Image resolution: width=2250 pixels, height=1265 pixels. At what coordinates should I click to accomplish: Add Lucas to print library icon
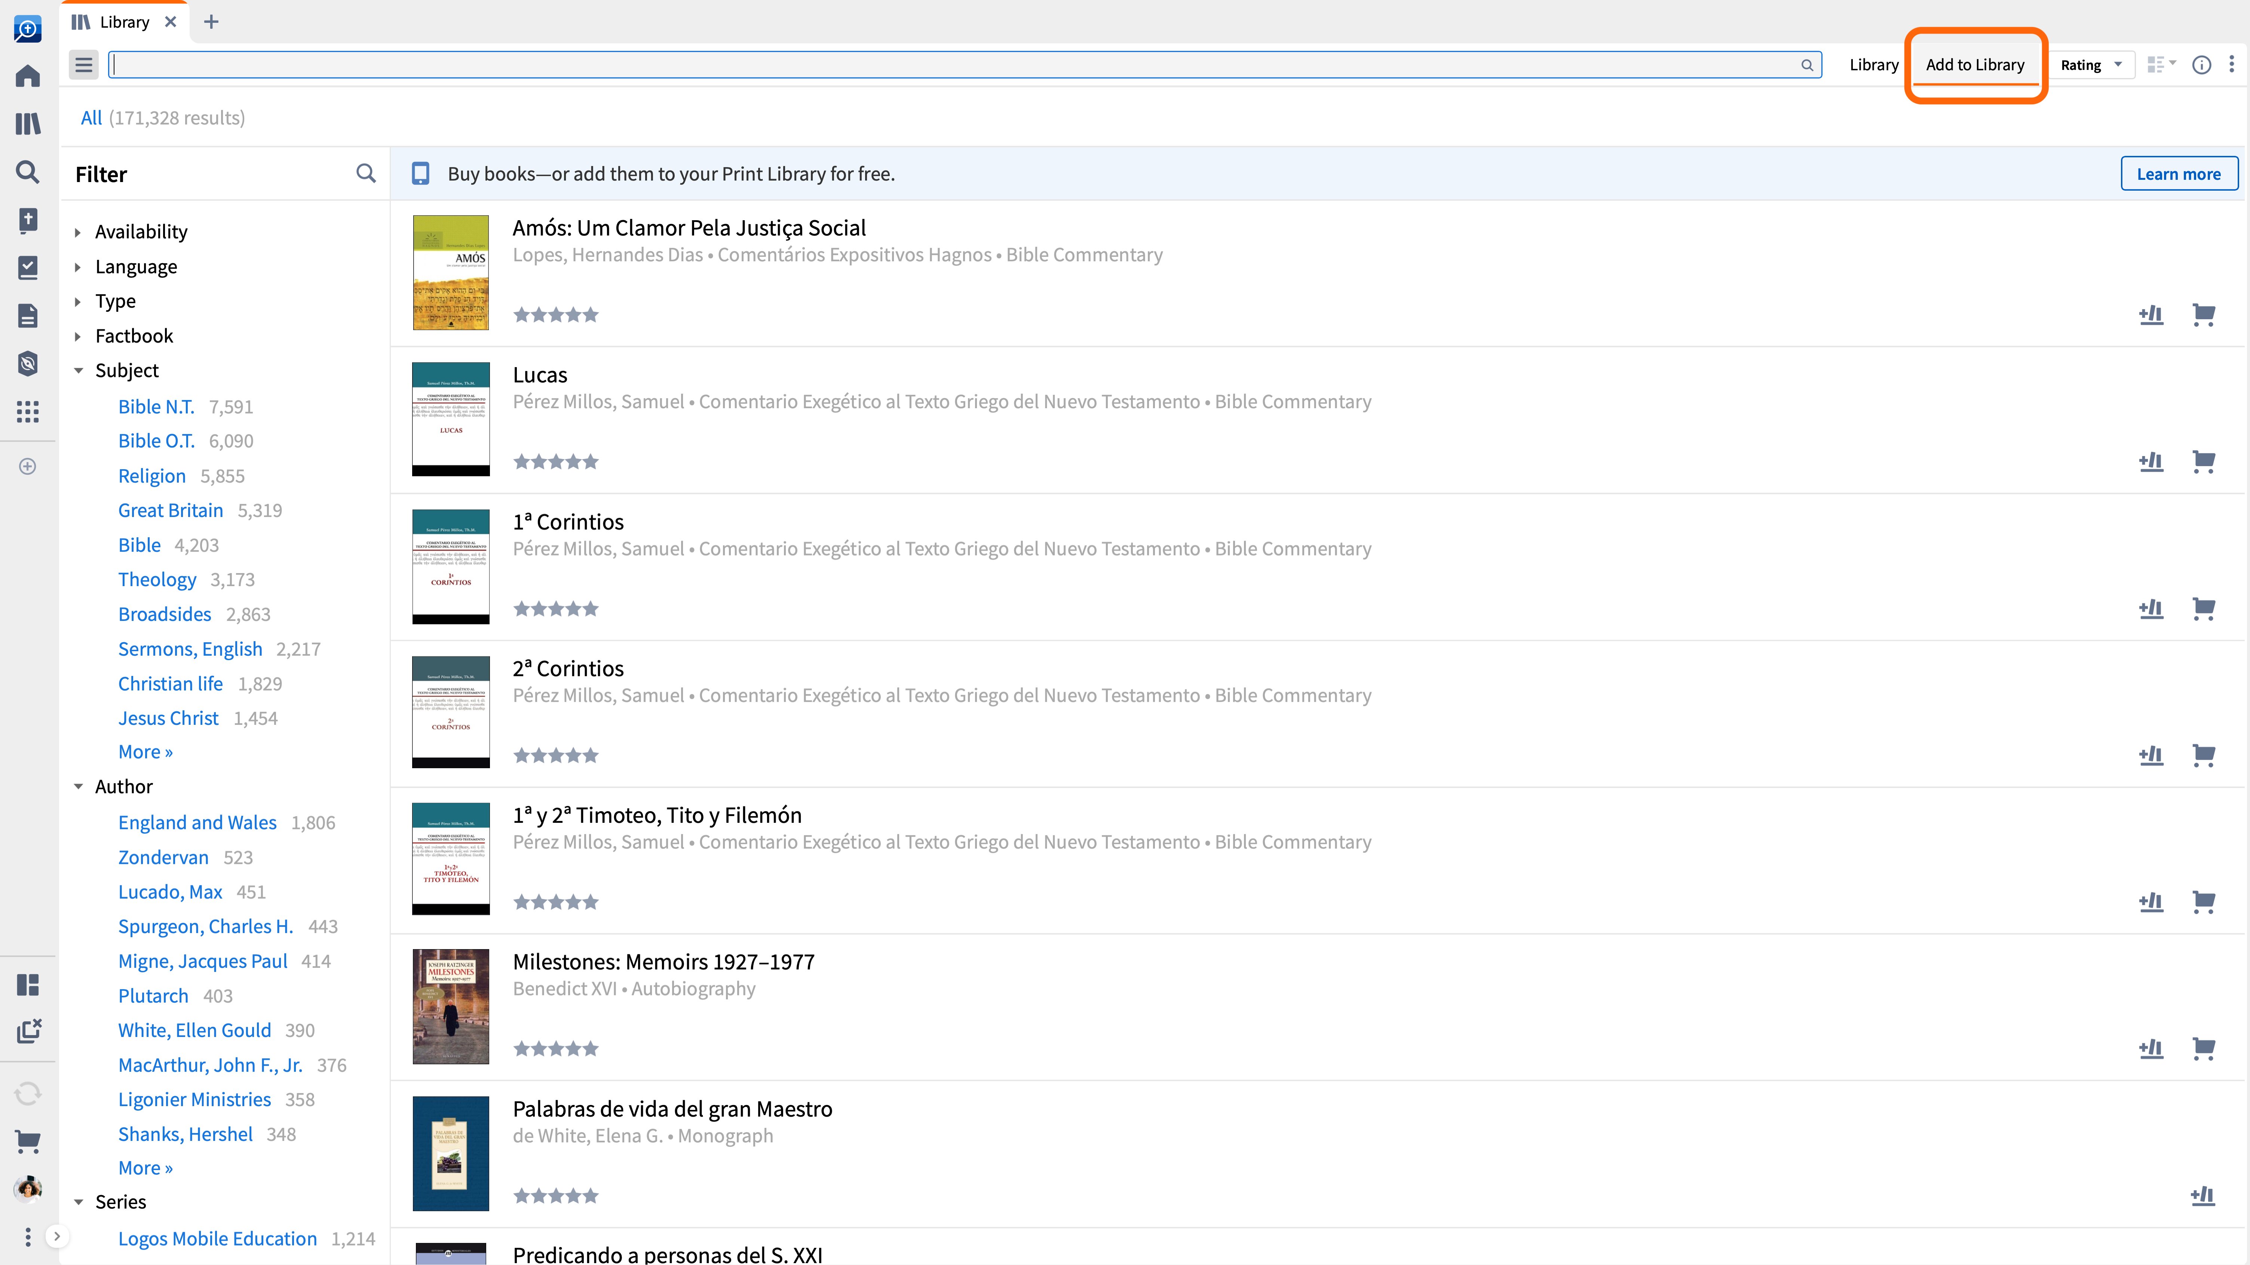click(2151, 461)
